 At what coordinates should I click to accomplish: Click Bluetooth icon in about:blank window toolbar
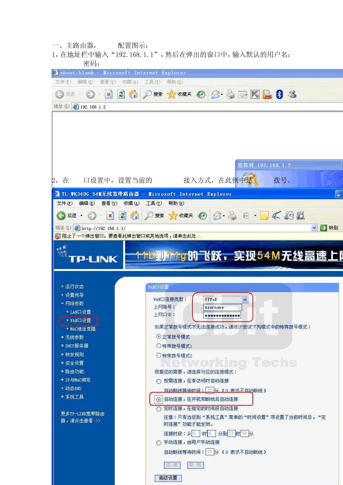point(279,94)
